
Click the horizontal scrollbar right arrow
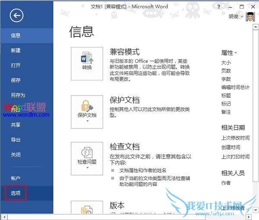pos(249,217)
